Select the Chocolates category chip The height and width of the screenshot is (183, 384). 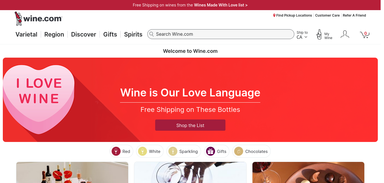point(251,151)
